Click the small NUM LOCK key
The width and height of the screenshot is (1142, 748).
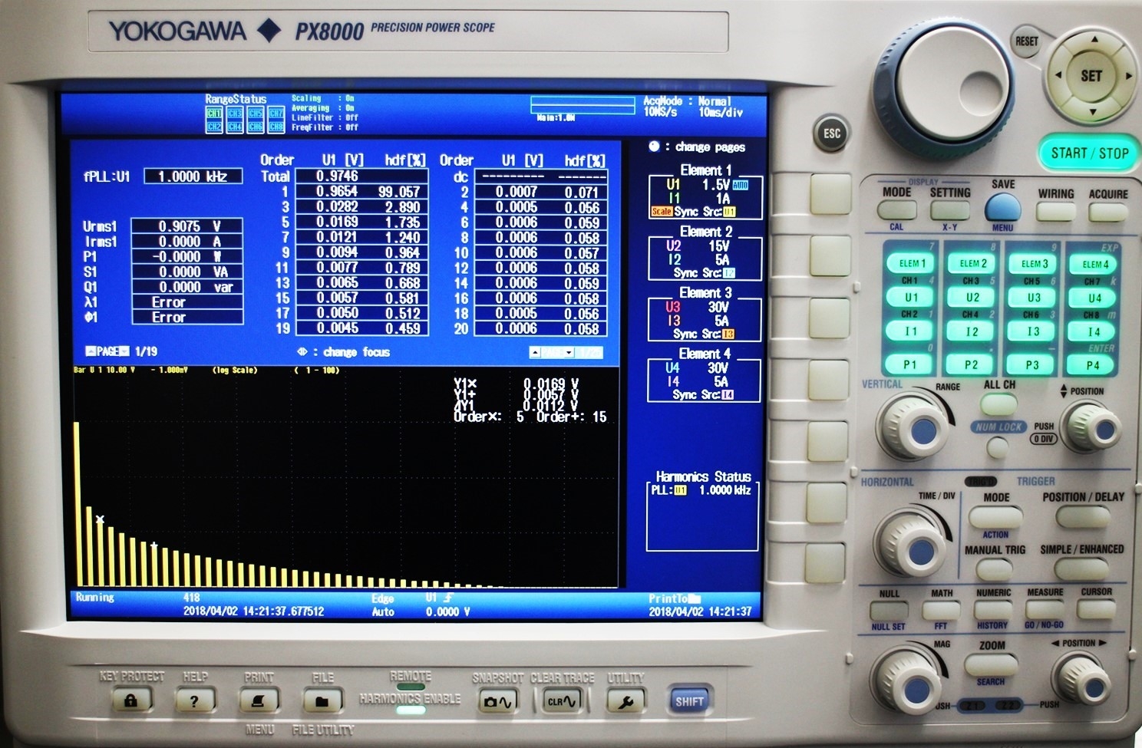click(997, 446)
